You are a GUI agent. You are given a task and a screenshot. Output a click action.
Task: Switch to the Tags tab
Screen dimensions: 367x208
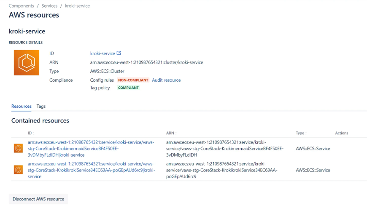coord(41,106)
